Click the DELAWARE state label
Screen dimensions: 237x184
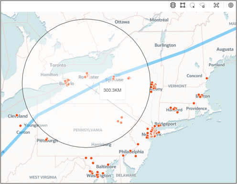(126, 175)
